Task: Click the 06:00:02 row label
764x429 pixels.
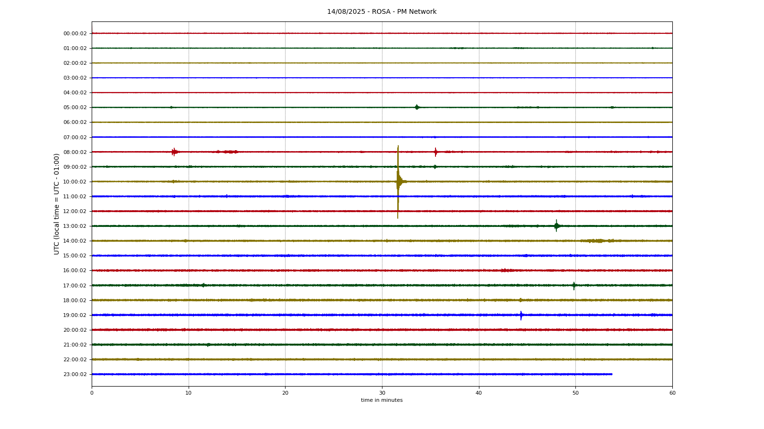Action: [75, 122]
